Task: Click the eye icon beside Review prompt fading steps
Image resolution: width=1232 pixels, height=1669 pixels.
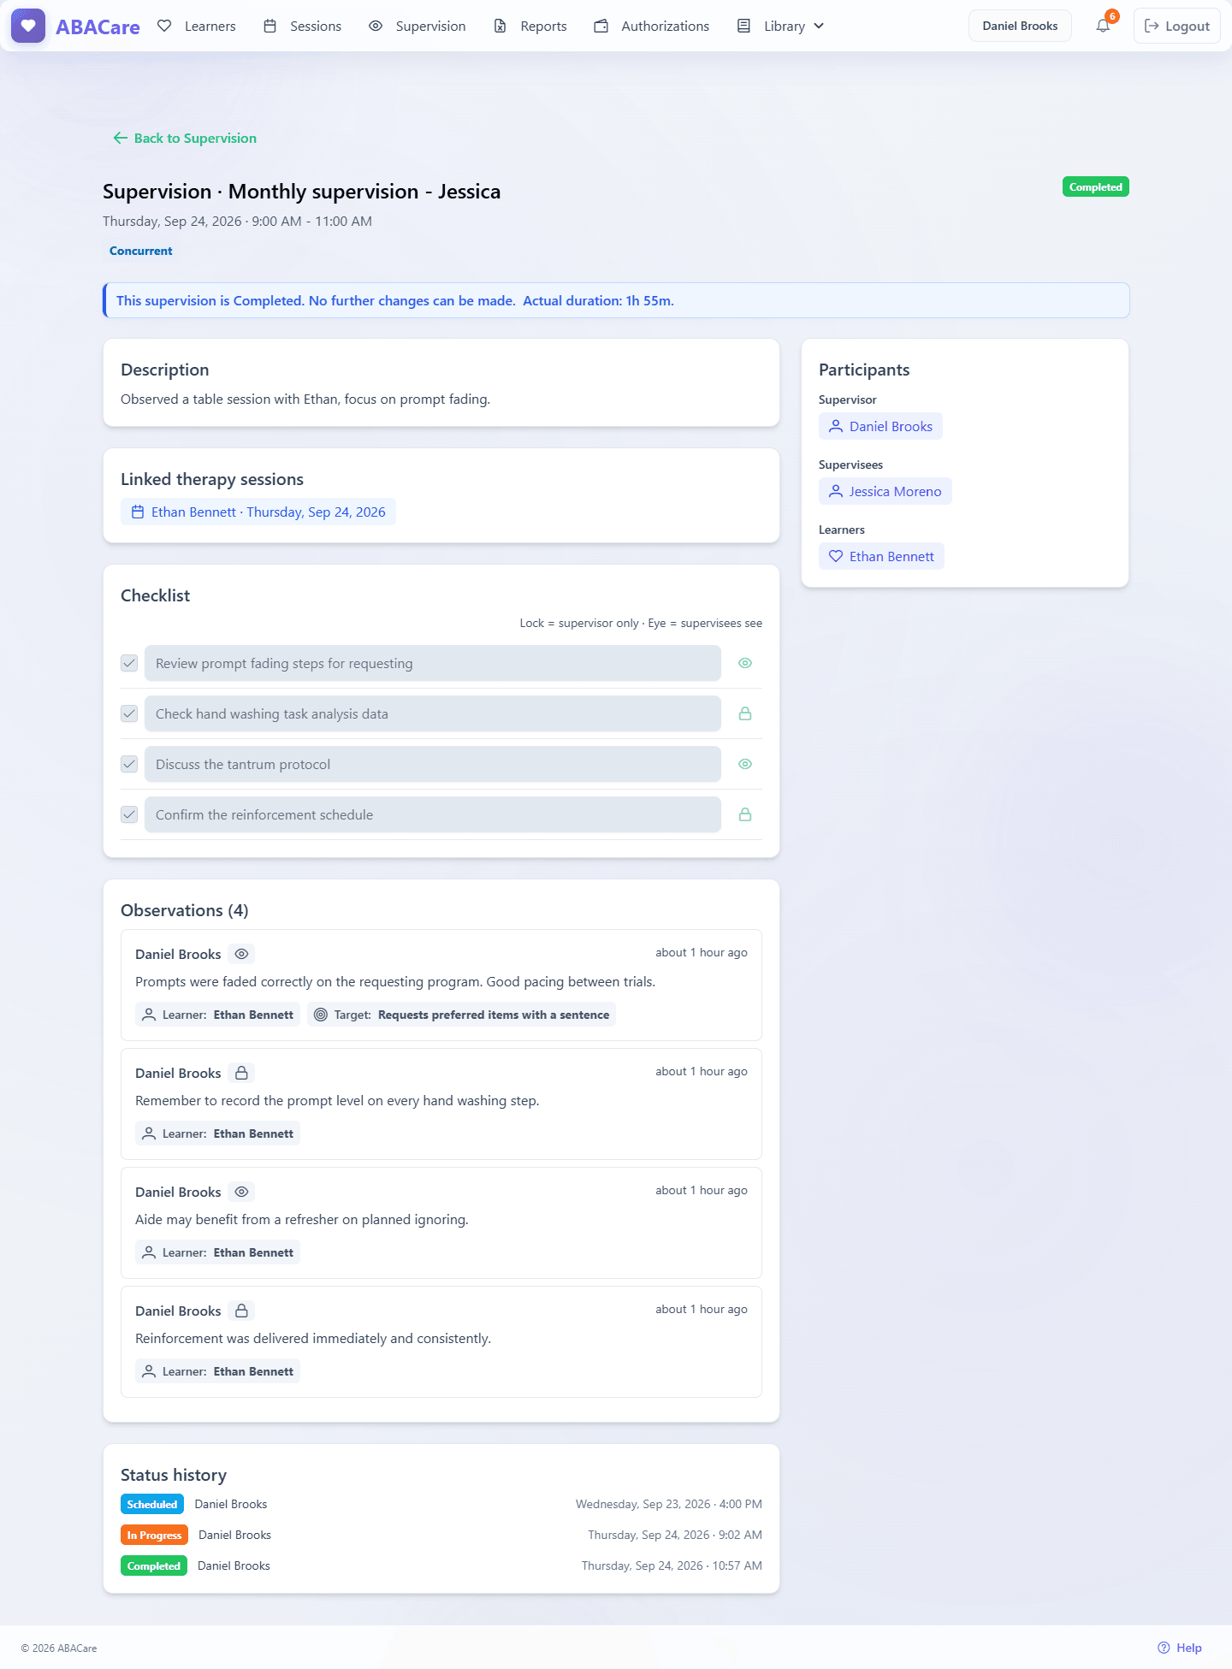Action: 745,663
